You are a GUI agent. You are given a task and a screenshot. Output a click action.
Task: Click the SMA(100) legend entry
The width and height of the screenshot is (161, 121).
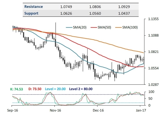(127, 28)
